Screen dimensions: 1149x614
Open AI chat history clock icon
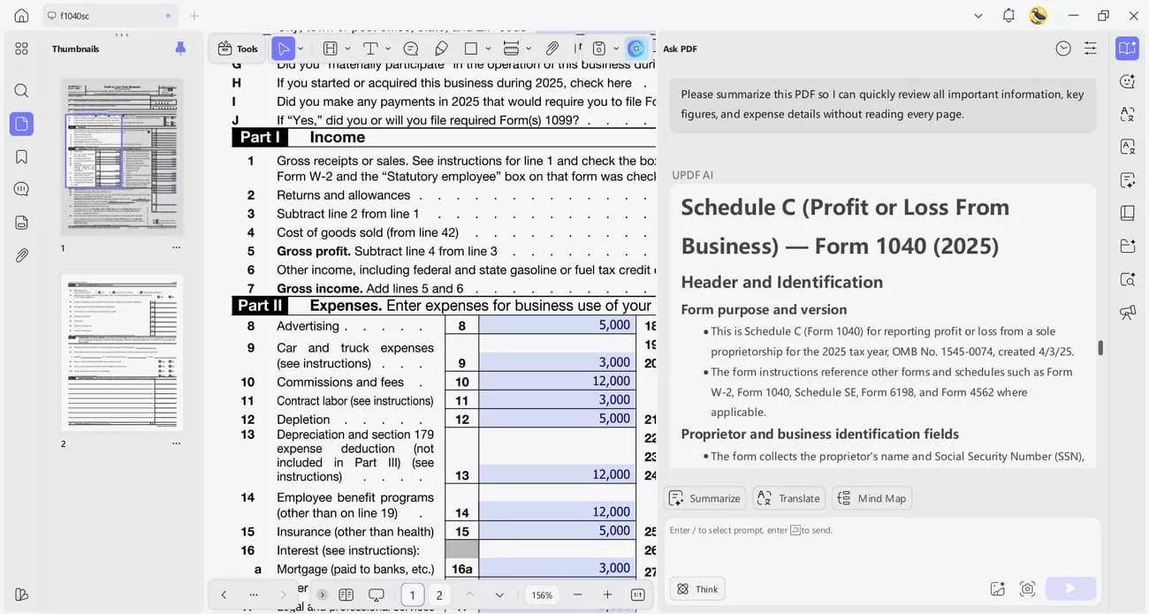click(x=1063, y=49)
